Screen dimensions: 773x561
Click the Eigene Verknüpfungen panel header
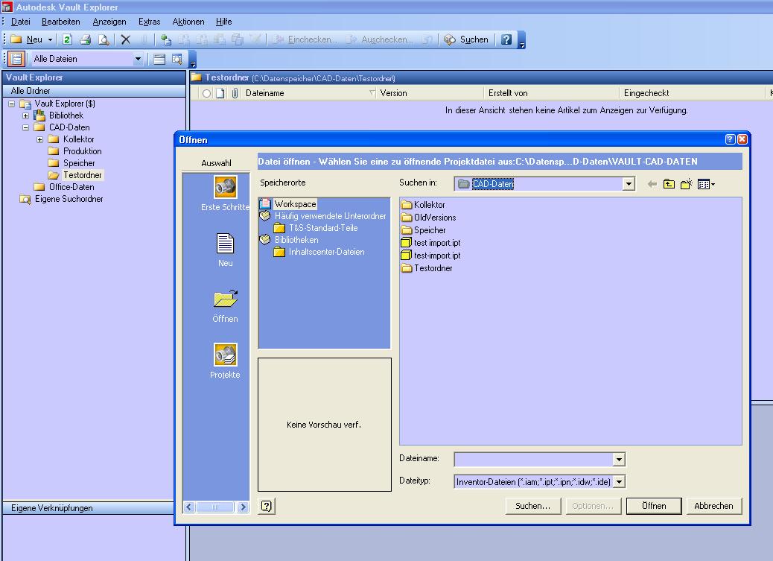[89, 507]
